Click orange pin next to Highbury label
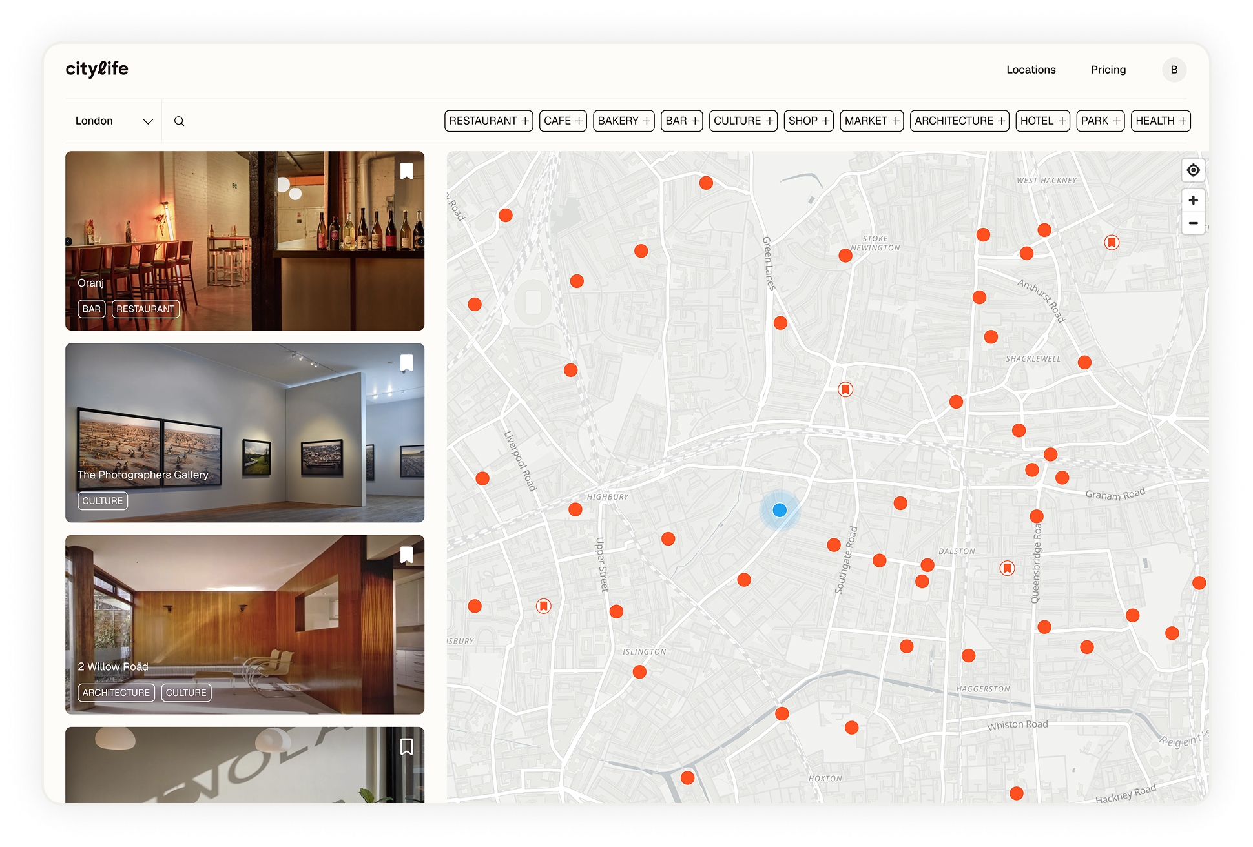Viewport: 1253px width, 847px height. pos(575,509)
